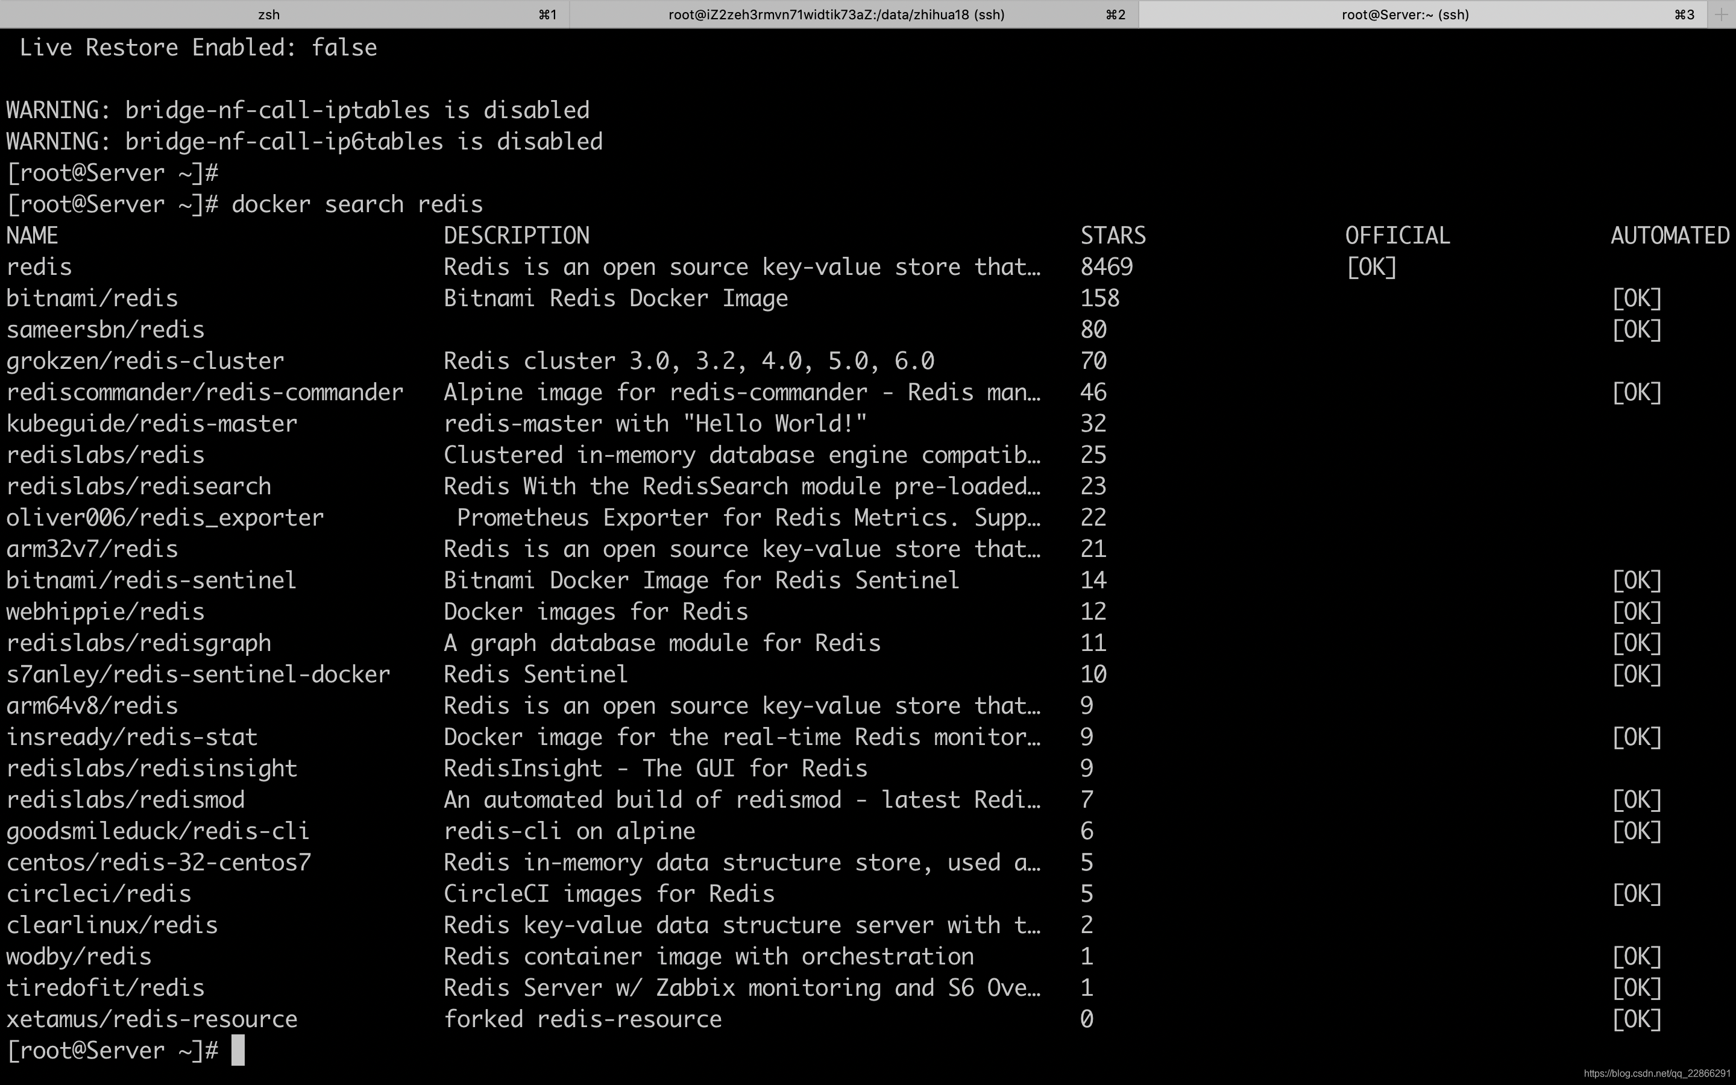Click the redislabs/redisgraph image name

(139, 643)
